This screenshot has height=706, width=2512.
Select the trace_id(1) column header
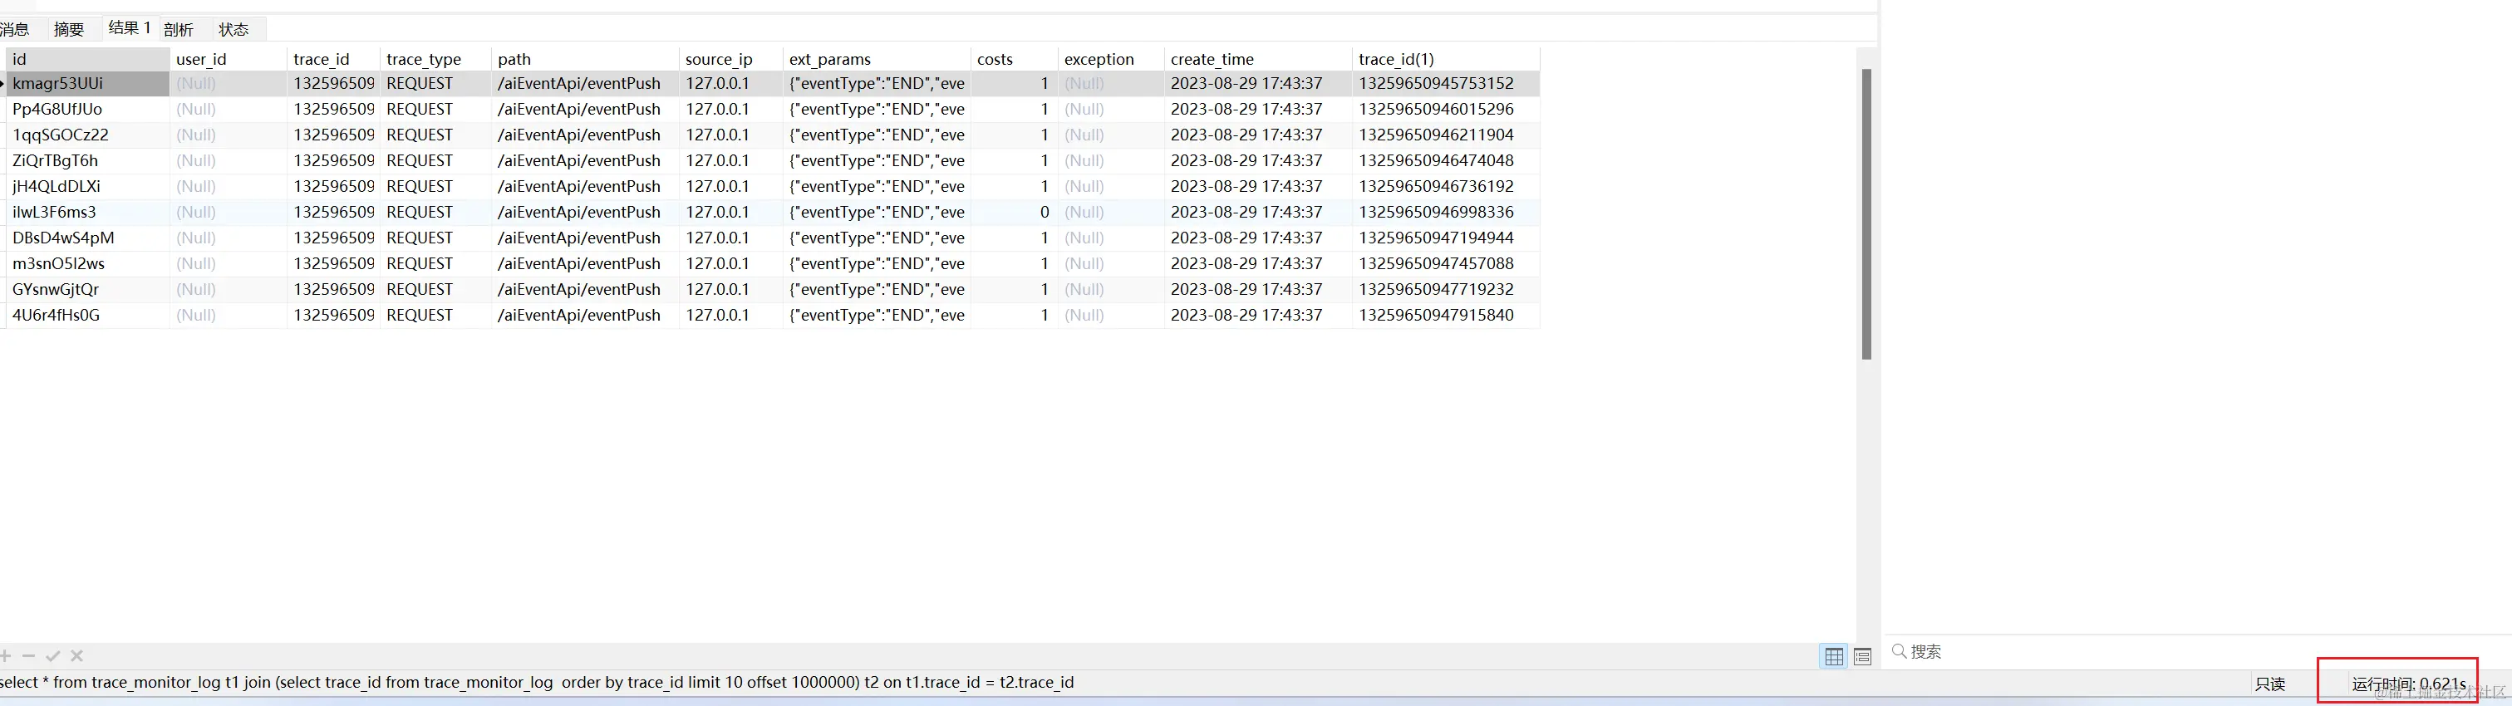pos(1446,60)
